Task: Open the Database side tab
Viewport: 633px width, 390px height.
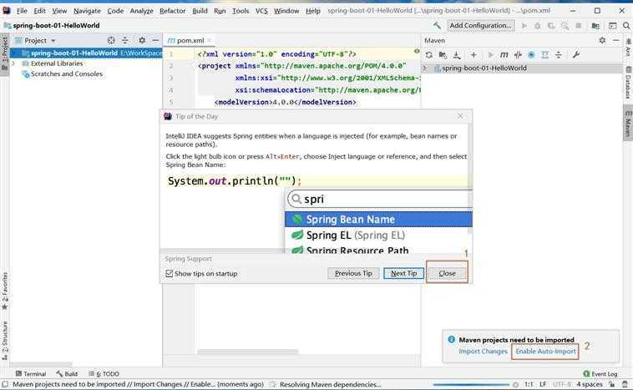Action: 628,82
